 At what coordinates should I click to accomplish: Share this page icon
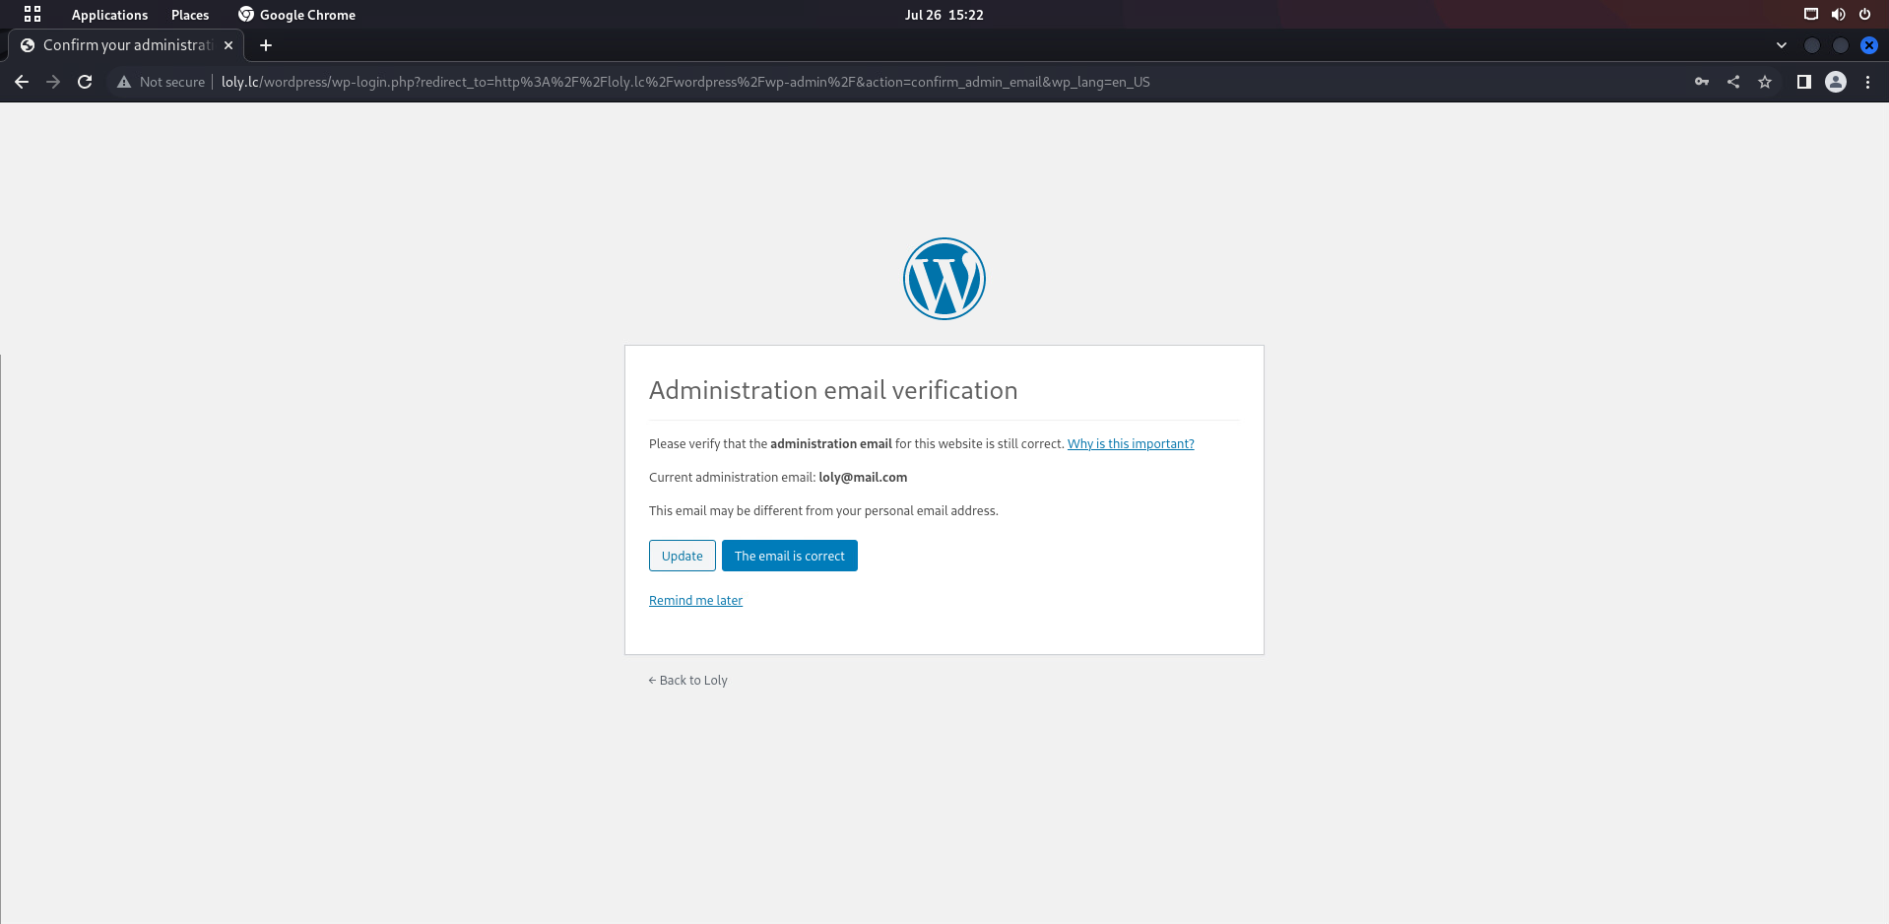point(1733,82)
